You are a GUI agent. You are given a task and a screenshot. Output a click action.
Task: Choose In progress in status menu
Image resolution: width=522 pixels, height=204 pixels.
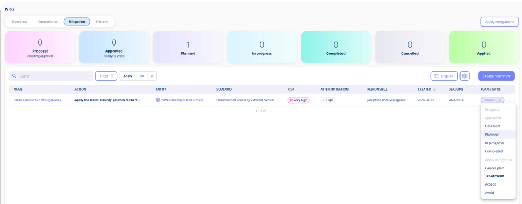pos(499,143)
